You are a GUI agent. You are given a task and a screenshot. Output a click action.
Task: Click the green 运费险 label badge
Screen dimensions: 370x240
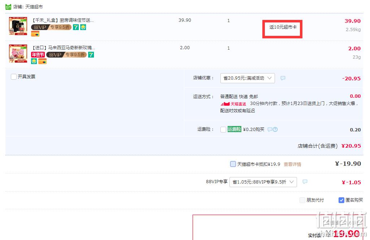234,129
